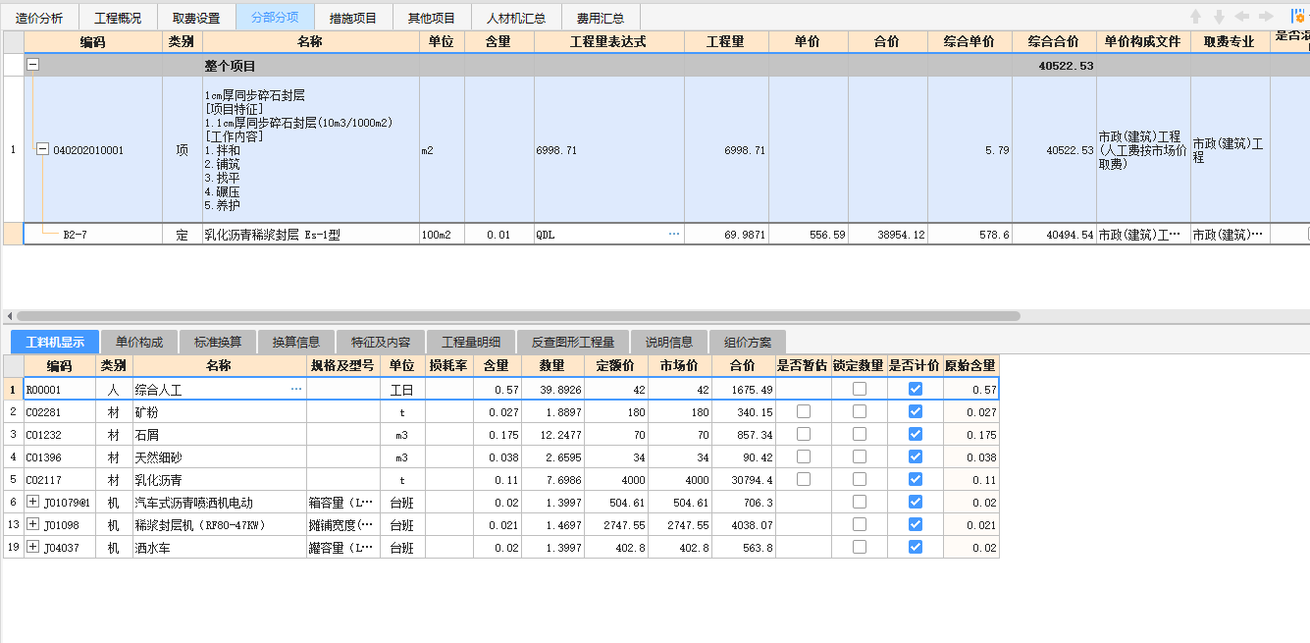The width and height of the screenshot is (1310, 643).
Task: Click the left arrow icon in toolbar
Action: click(x=1242, y=17)
